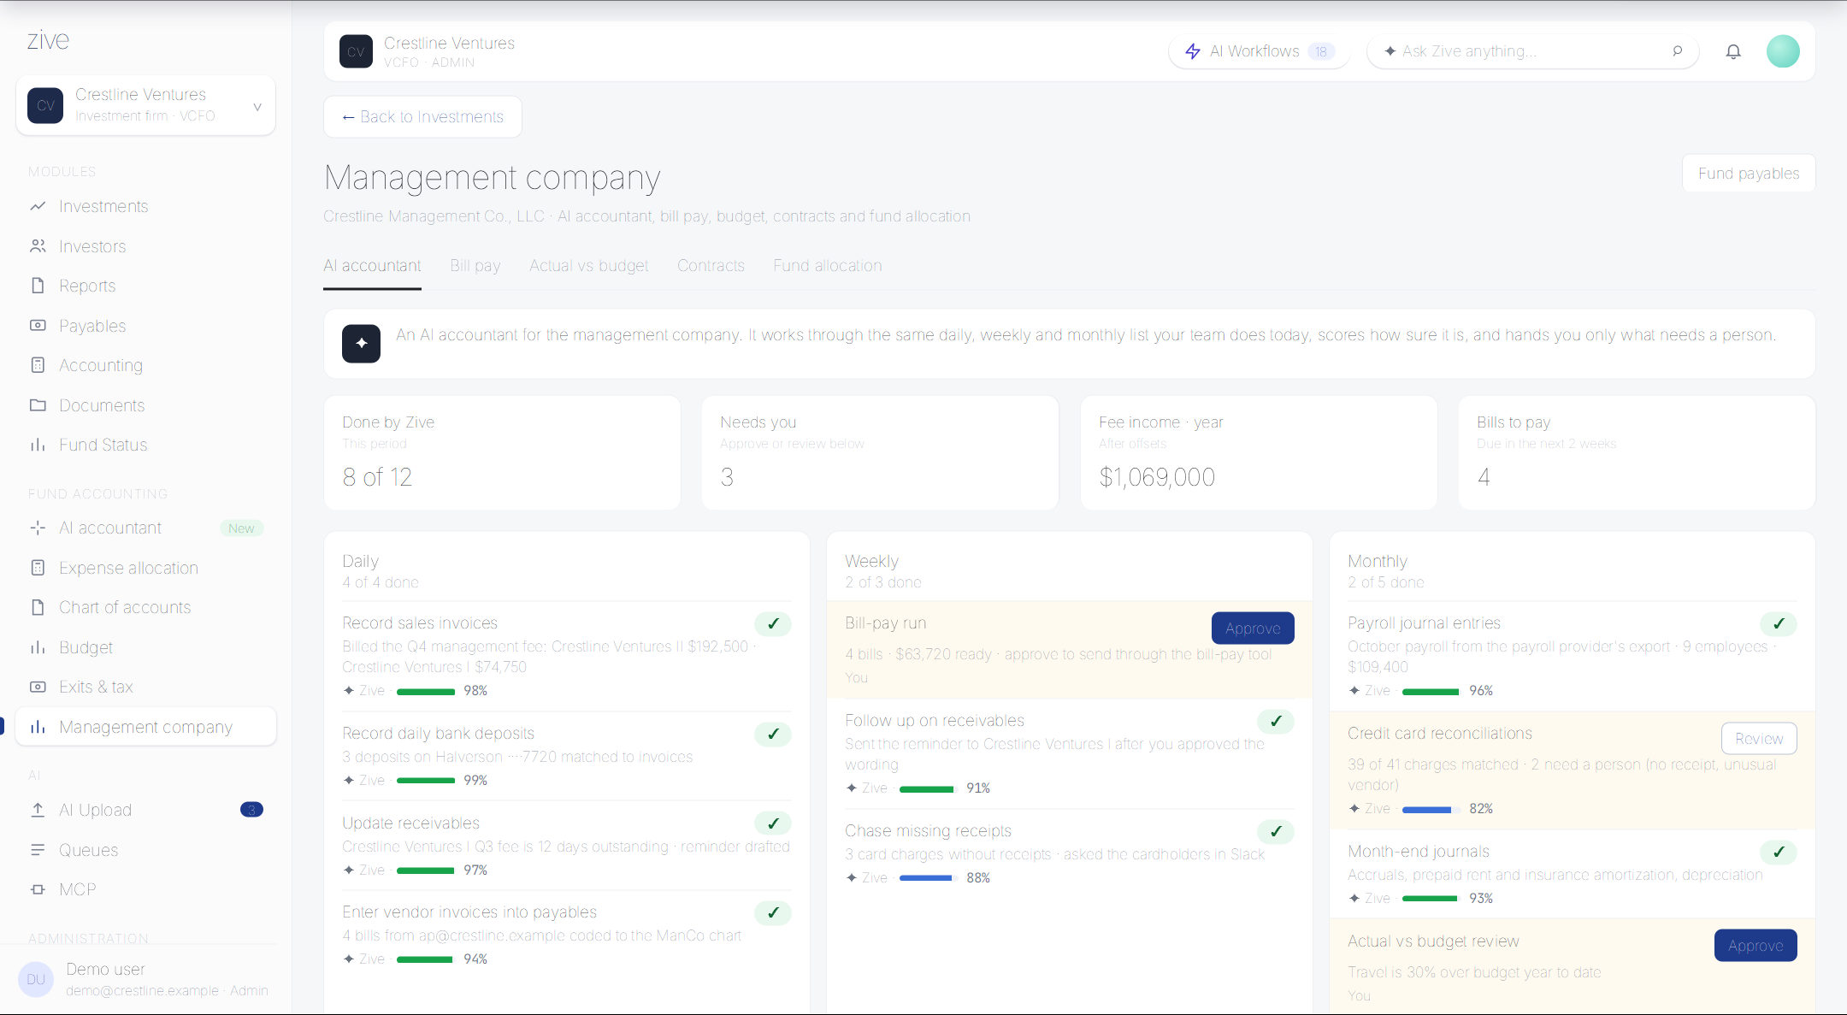1847x1015 pixels.
Task: Click the Documents folder icon
Action: tap(38, 405)
